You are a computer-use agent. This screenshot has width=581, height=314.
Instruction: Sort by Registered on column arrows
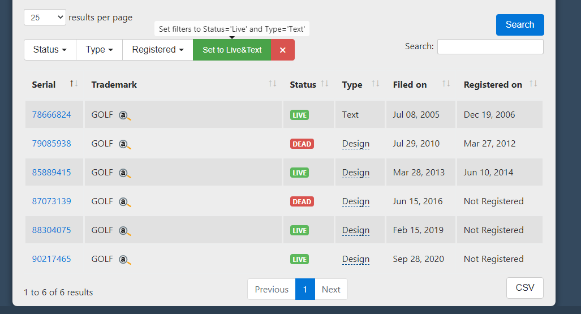point(533,84)
